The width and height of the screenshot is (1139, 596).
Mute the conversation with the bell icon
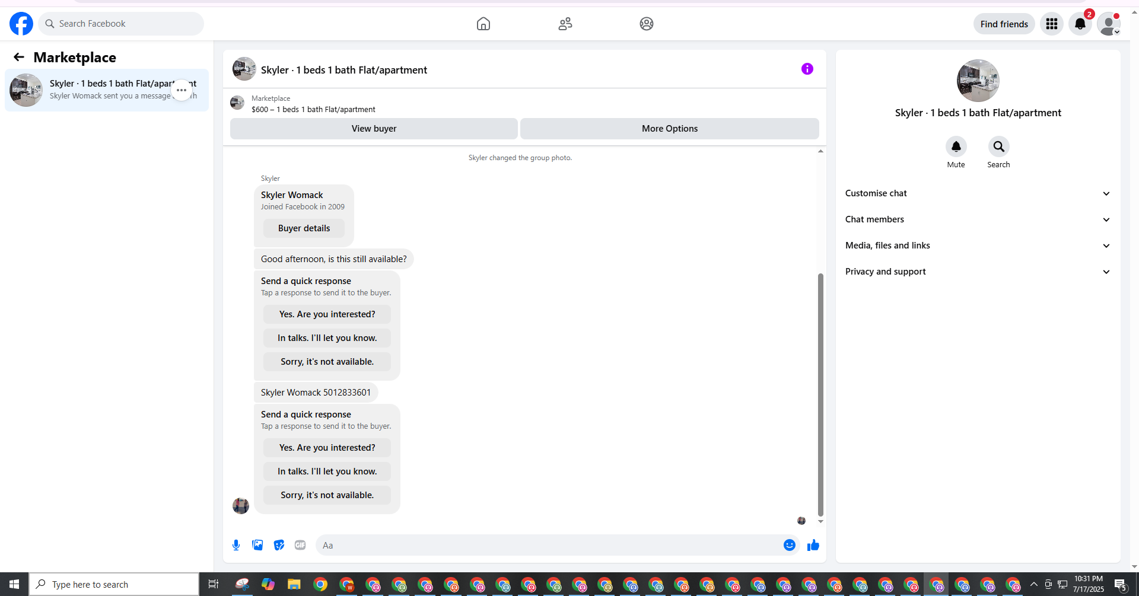coord(956,146)
